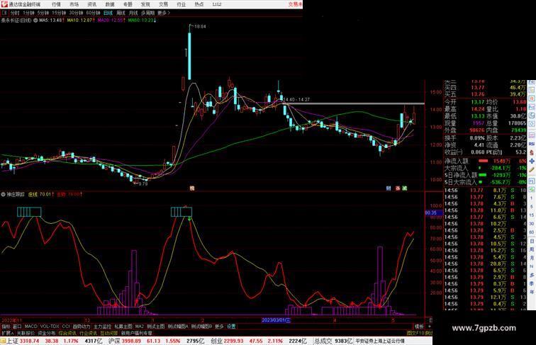The width and height of the screenshot is (536, 345).
Task: Click the blue four-arrow move icon
Action: (532, 161)
